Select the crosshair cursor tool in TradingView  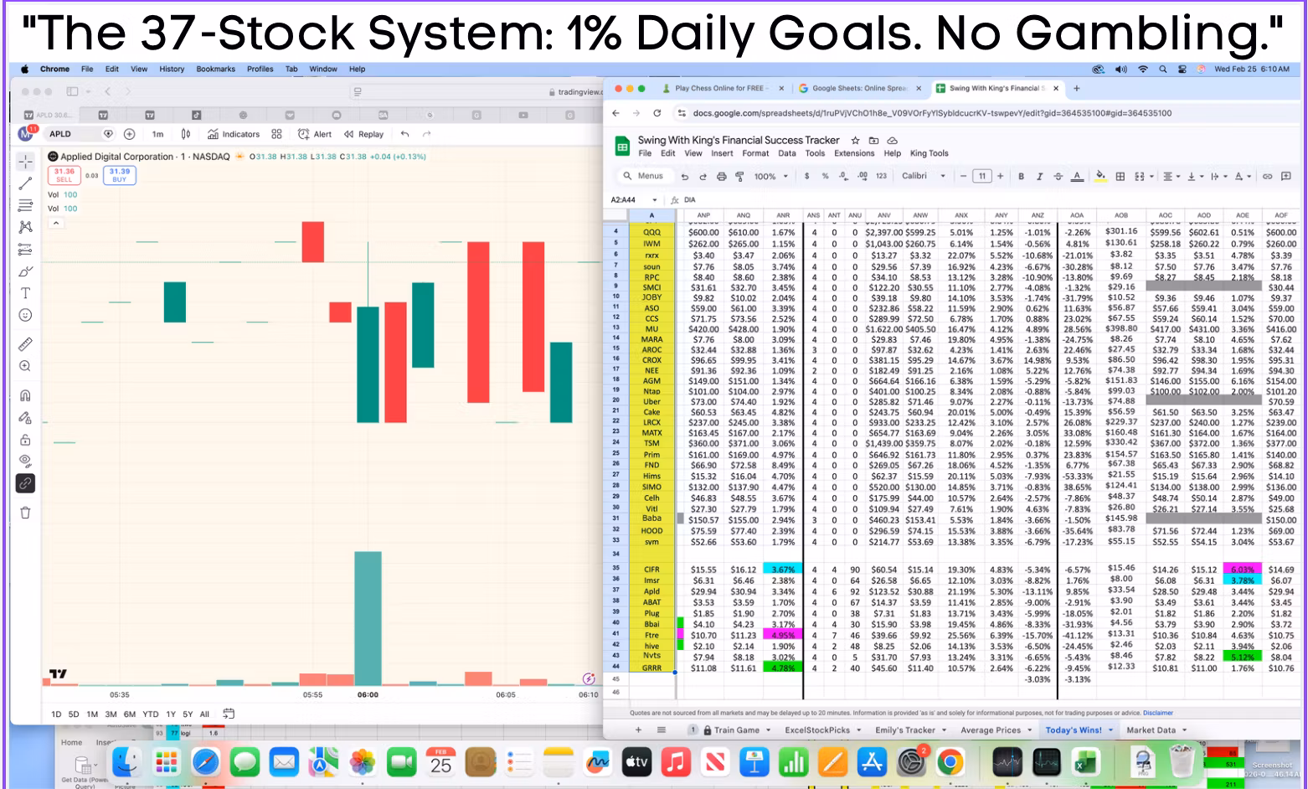tap(25, 161)
